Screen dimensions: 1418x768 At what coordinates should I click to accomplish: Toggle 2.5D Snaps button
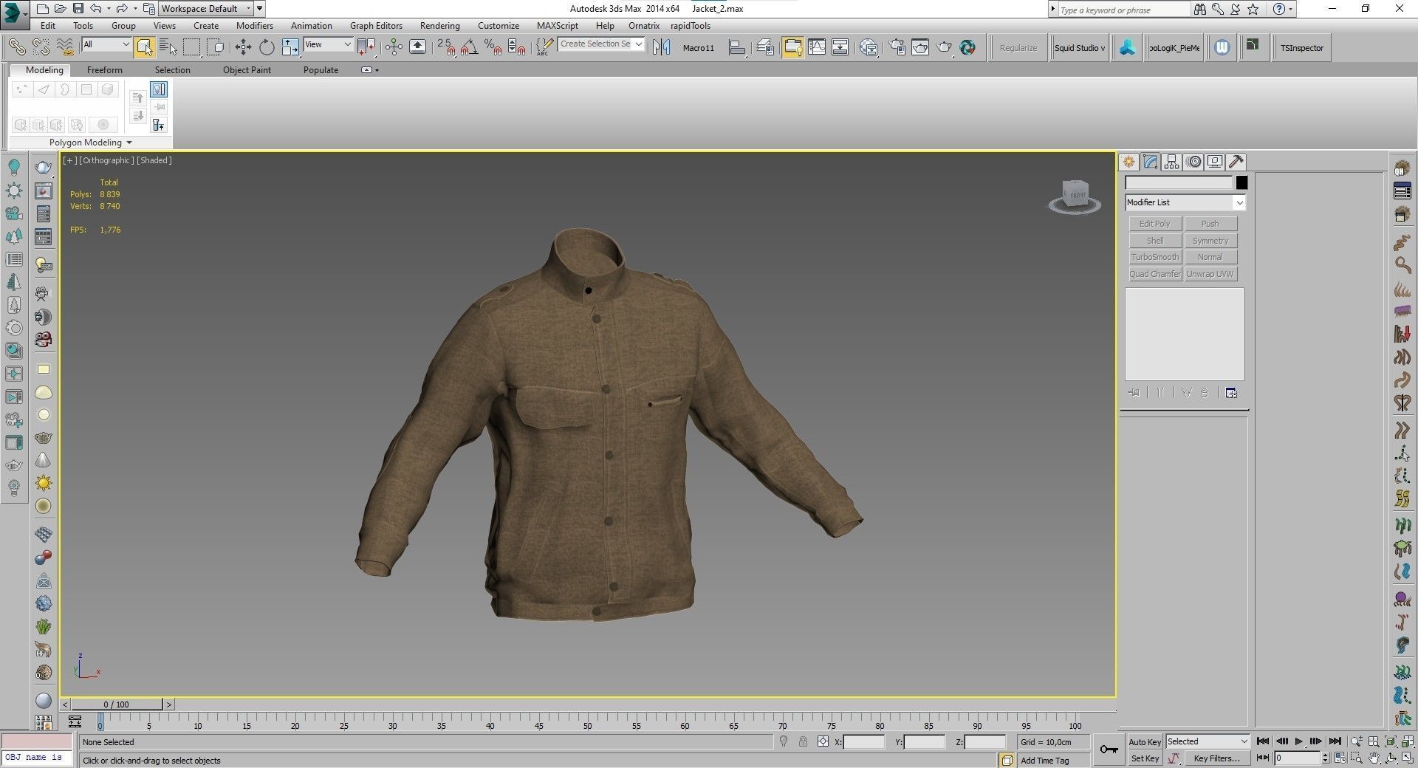[445, 47]
